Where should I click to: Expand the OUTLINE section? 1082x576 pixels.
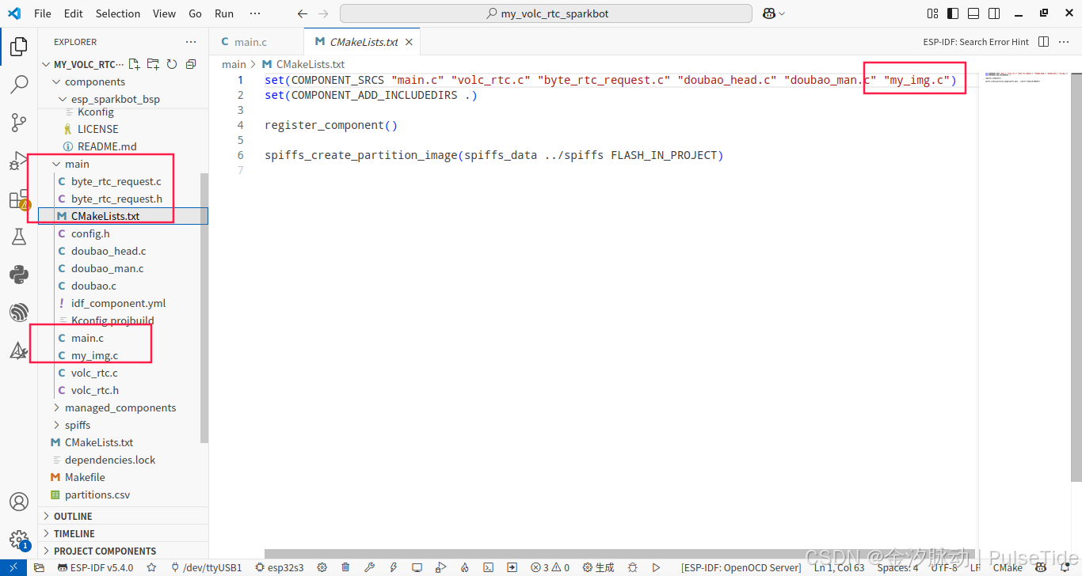coord(124,517)
